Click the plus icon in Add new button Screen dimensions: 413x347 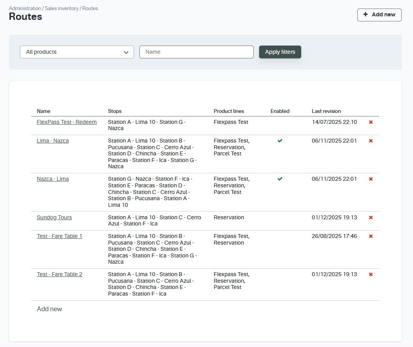[x=365, y=14]
